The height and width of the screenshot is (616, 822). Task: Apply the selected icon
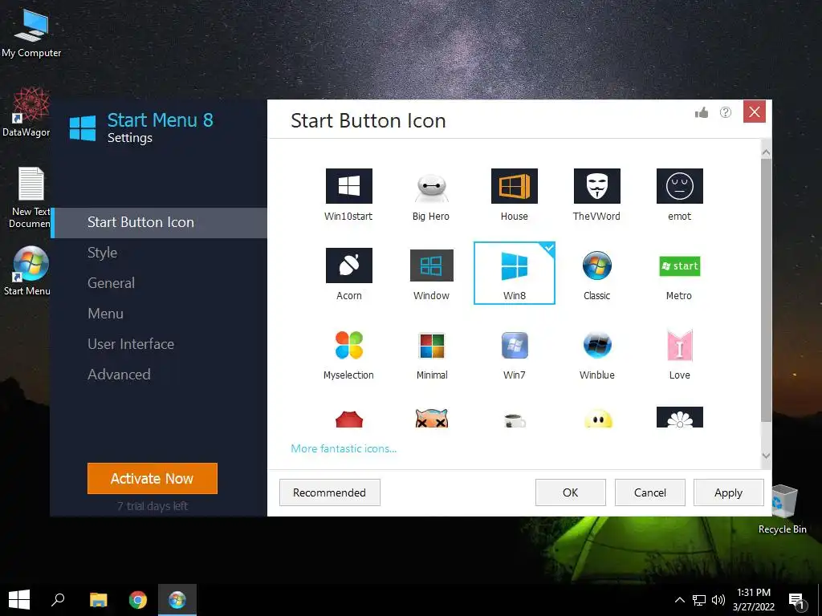[x=729, y=492]
